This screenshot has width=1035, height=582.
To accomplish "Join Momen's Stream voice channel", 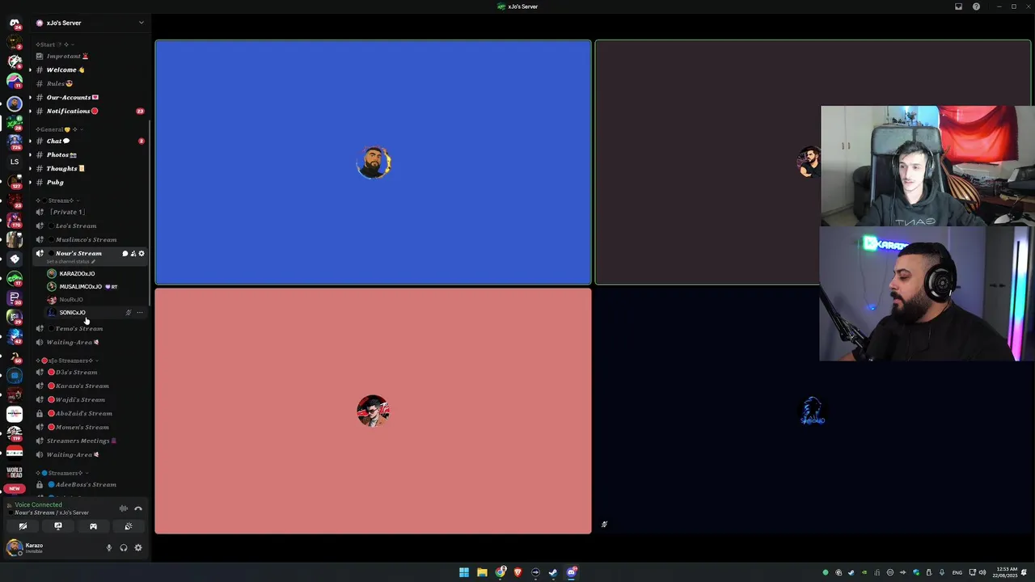I will tap(89, 428).
